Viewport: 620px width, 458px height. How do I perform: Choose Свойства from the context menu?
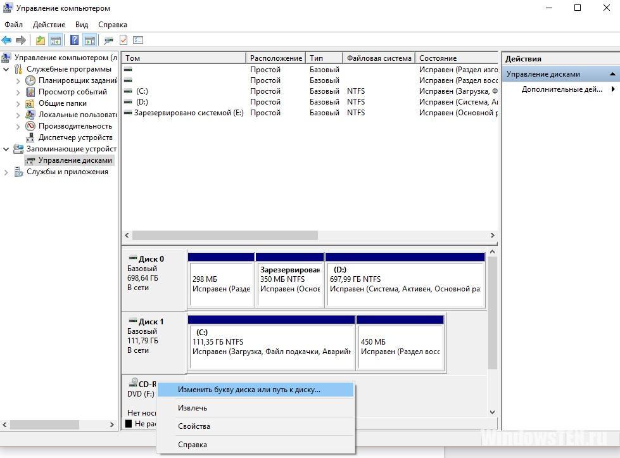click(255, 426)
